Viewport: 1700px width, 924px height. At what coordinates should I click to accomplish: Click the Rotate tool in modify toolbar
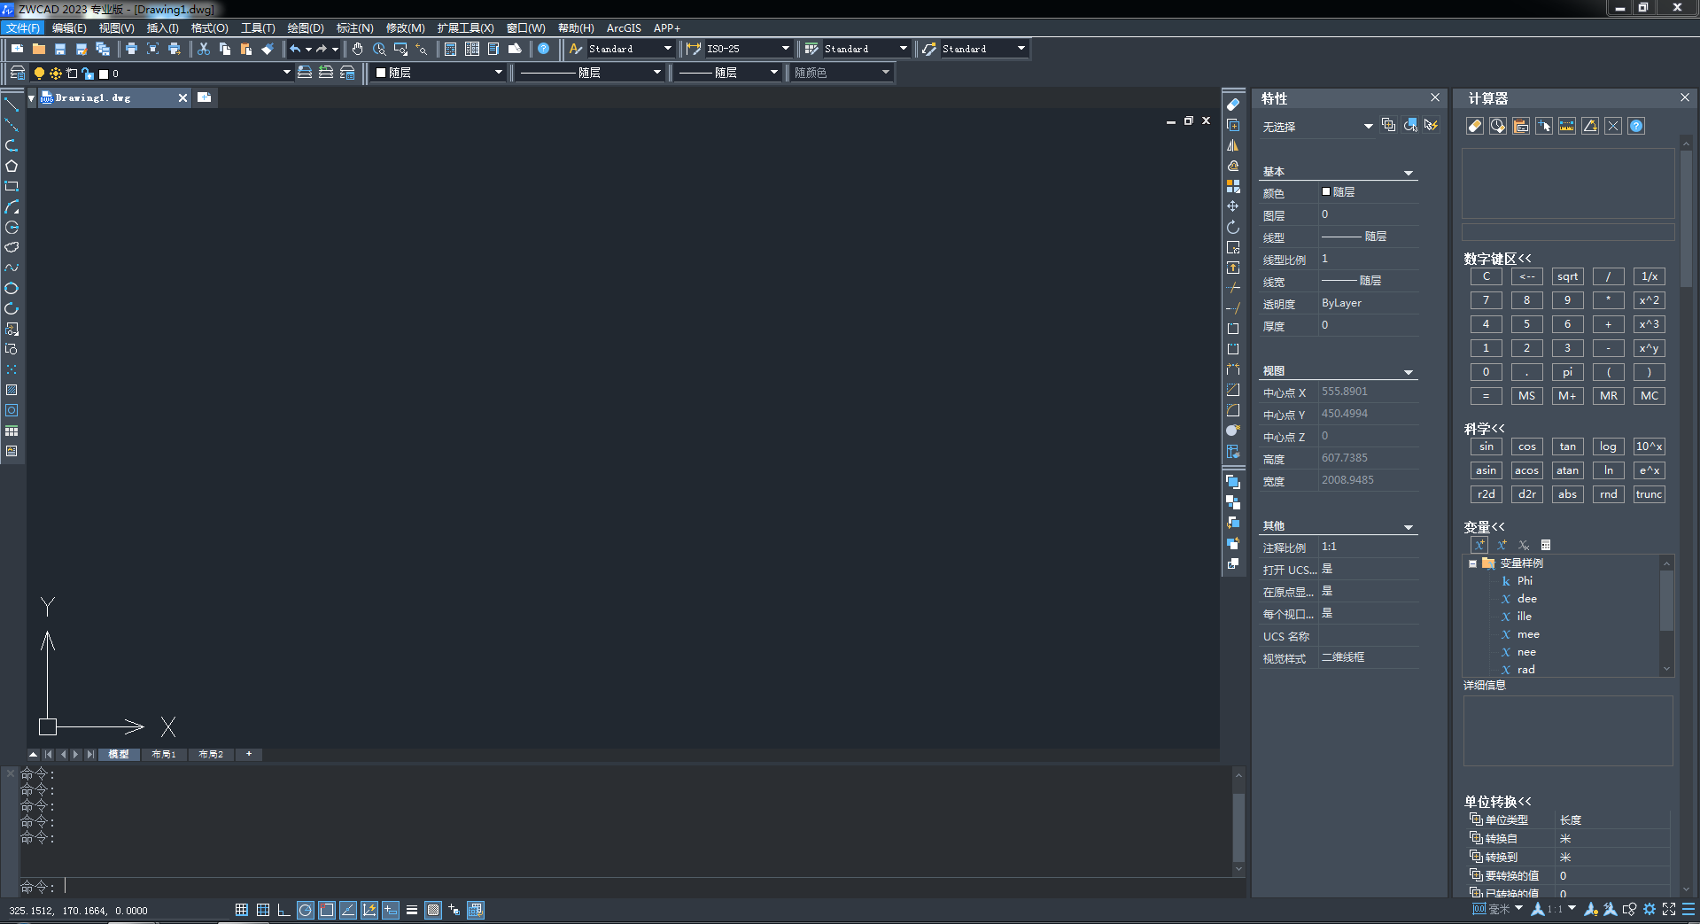pos(1232,227)
